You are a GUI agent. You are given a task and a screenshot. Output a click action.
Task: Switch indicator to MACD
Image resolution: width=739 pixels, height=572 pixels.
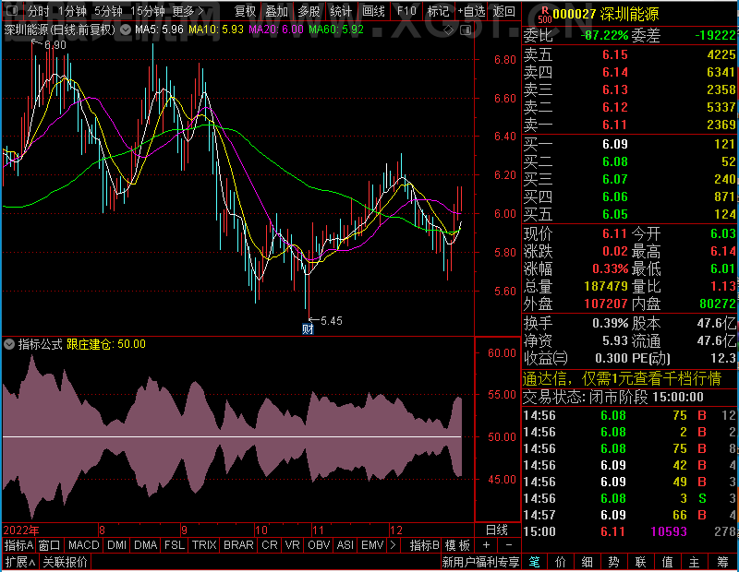tap(83, 545)
